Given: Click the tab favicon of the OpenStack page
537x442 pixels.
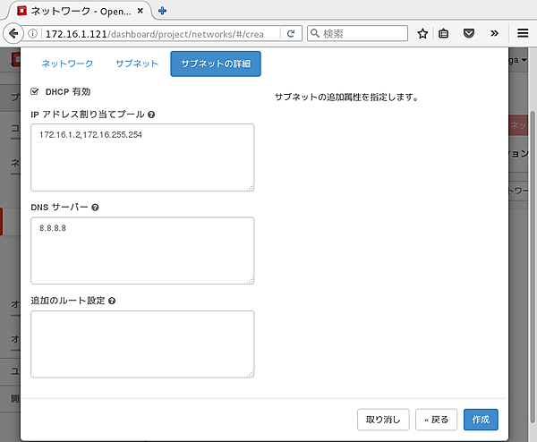Looking at the screenshot, I should [21, 11].
